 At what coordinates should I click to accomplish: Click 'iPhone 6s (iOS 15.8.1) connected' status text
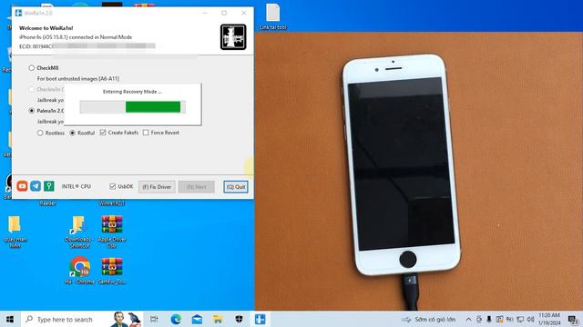point(76,37)
